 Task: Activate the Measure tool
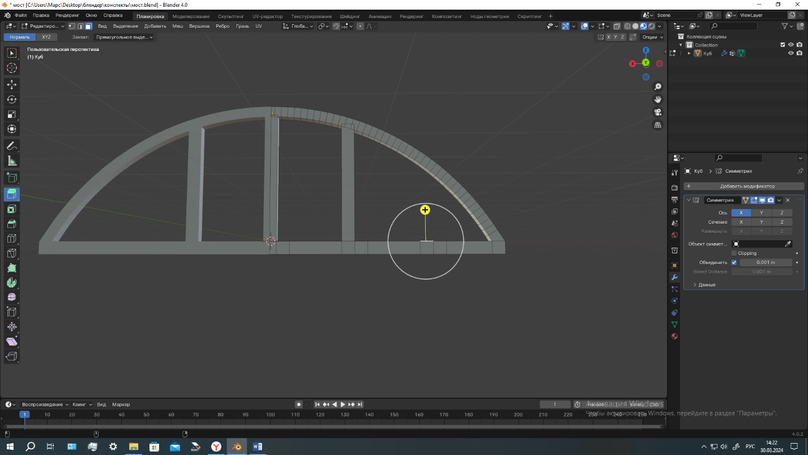11,161
